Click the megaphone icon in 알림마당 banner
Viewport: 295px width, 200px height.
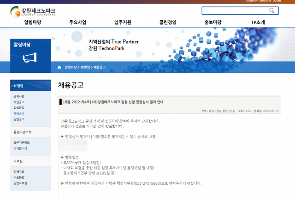(29, 58)
